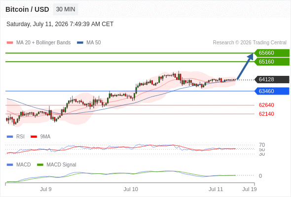Click the blue forecast arrow head
The height and width of the screenshot is (197, 291).
click(x=251, y=56)
